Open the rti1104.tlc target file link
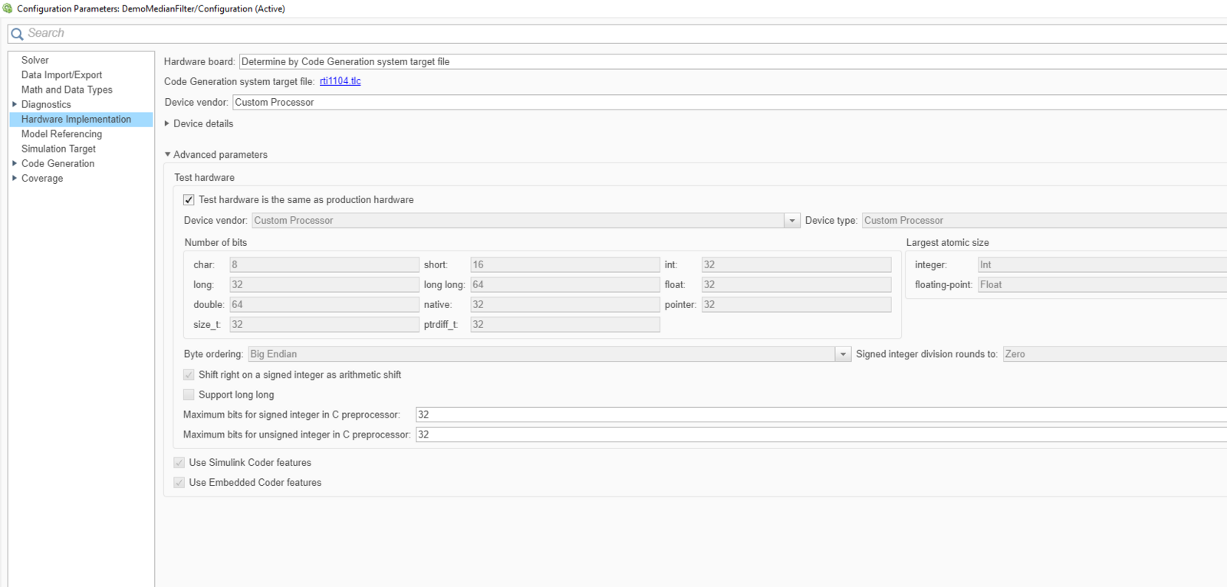Viewport: 1227px width, 587px height. tap(340, 81)
